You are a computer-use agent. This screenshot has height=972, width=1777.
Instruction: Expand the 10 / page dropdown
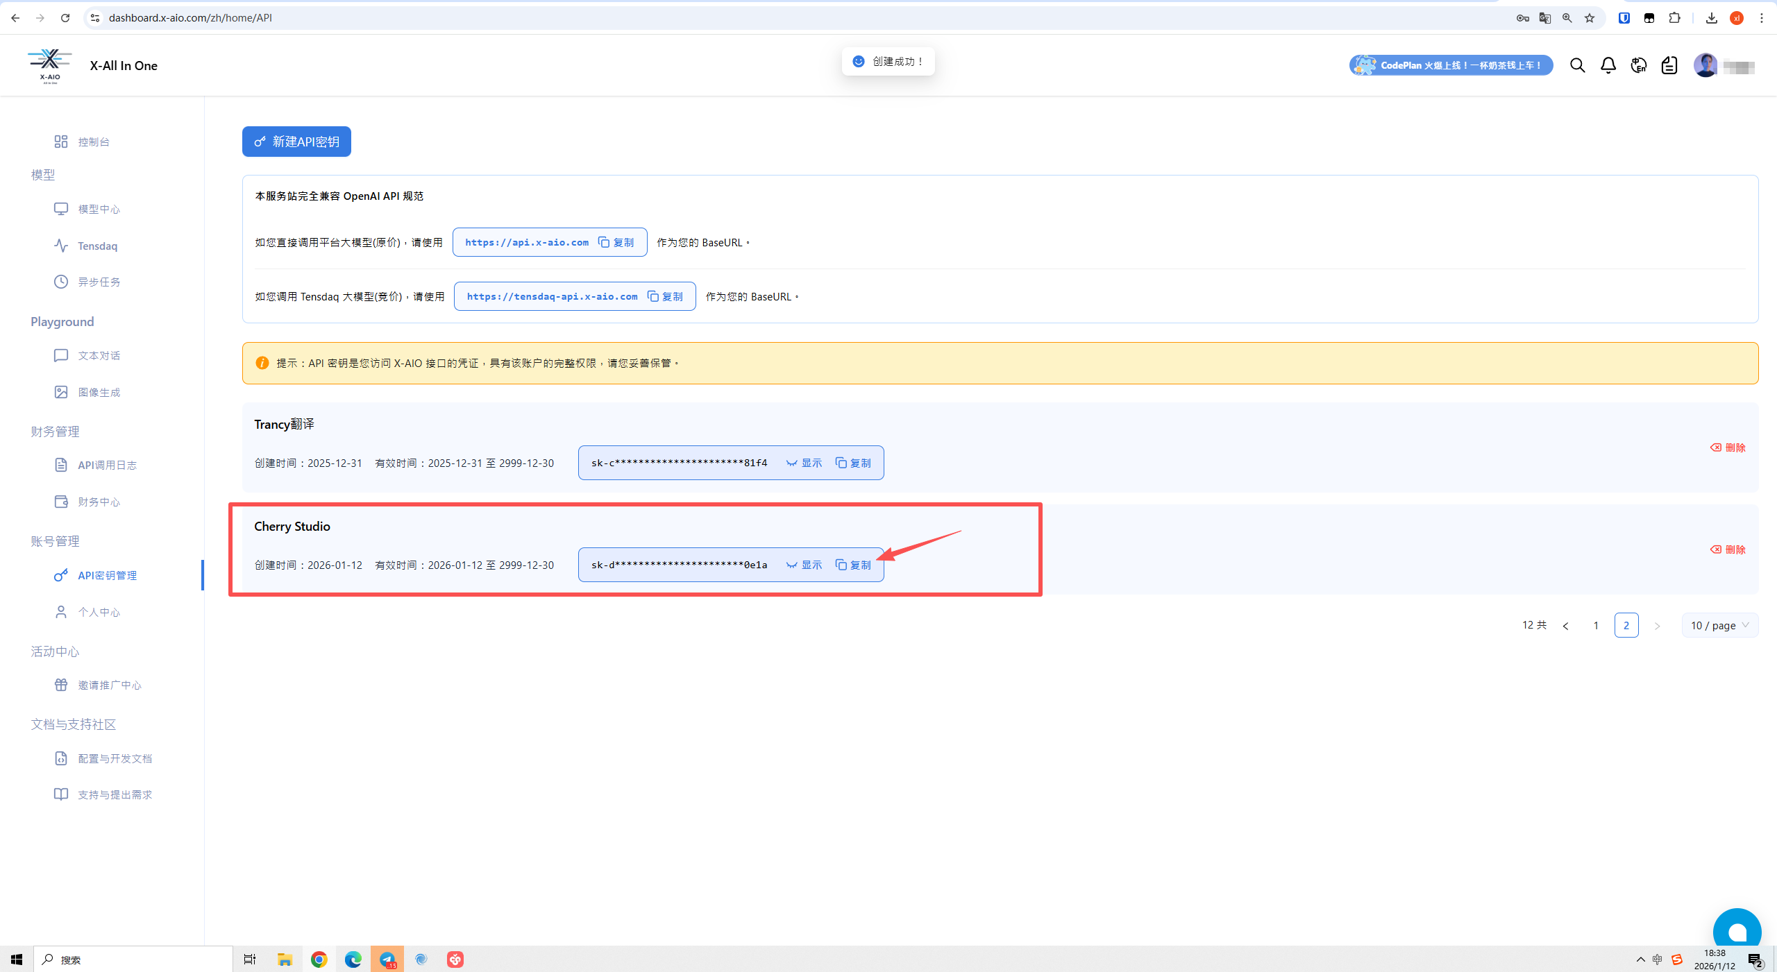click(x=1719, y=625)
